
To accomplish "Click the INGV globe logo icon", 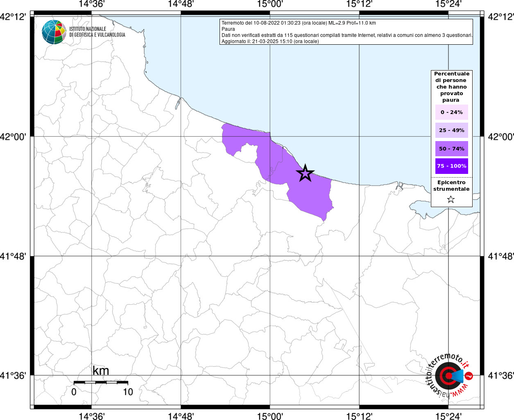I will (54, 32).
